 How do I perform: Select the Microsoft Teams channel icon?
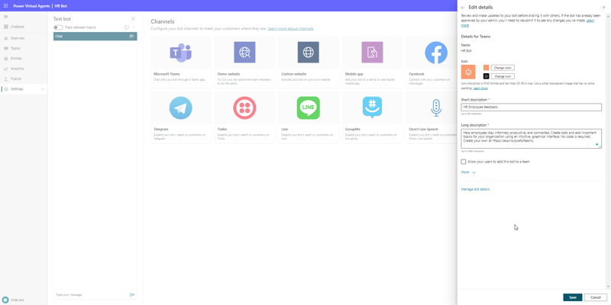click(180, 52)
